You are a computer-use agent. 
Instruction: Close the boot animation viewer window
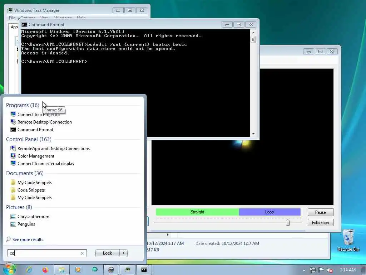[x=332, y=51]
